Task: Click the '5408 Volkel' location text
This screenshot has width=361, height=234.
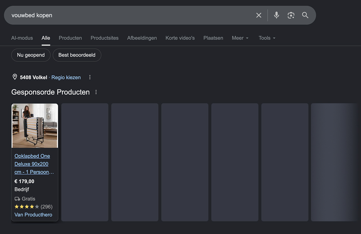Action: pyautogui.click(x=33, y=77)
